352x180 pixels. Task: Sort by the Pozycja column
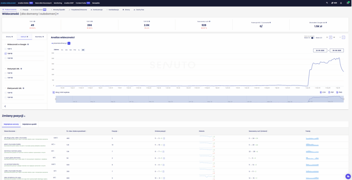(x=115, y=131)
